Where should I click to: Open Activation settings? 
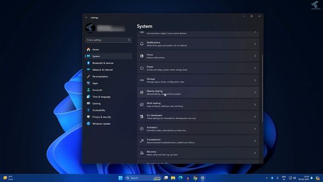click(198, 129)
